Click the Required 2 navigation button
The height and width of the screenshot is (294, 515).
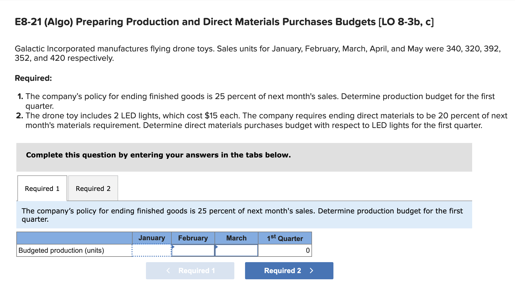pyautogui.click(x=289, y=271)
